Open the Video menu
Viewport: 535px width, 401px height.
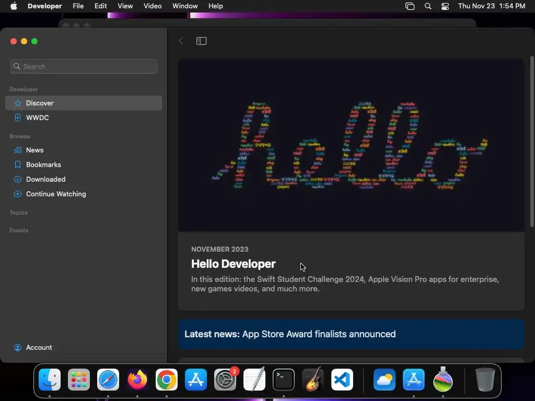(153, 6)
